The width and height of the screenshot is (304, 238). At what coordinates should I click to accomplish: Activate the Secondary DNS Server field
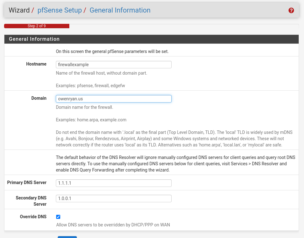point(114,198)
